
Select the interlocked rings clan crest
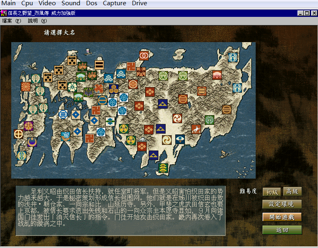click(144, 55)
